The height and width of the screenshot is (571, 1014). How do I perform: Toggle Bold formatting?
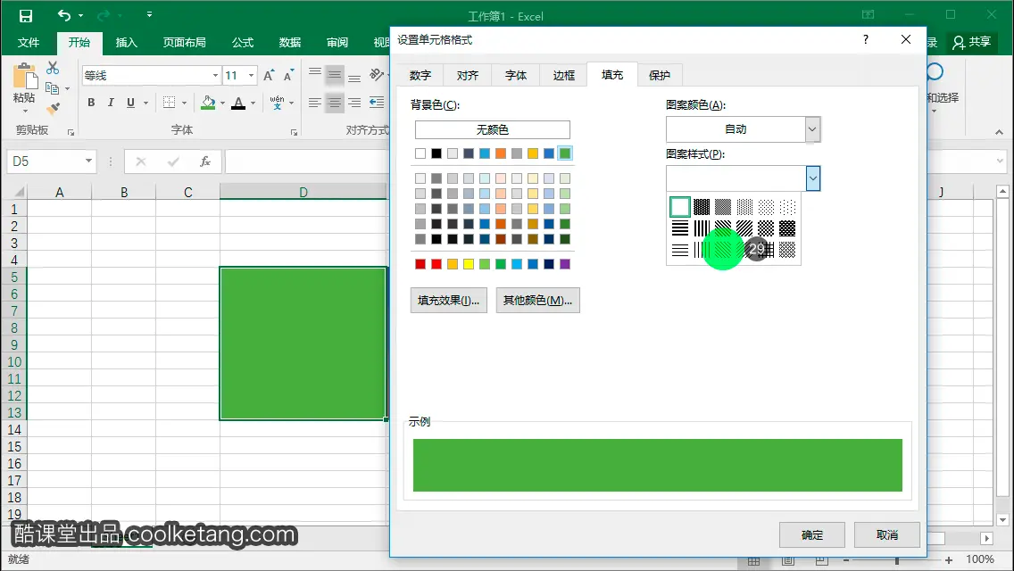[x=91, y=103]
